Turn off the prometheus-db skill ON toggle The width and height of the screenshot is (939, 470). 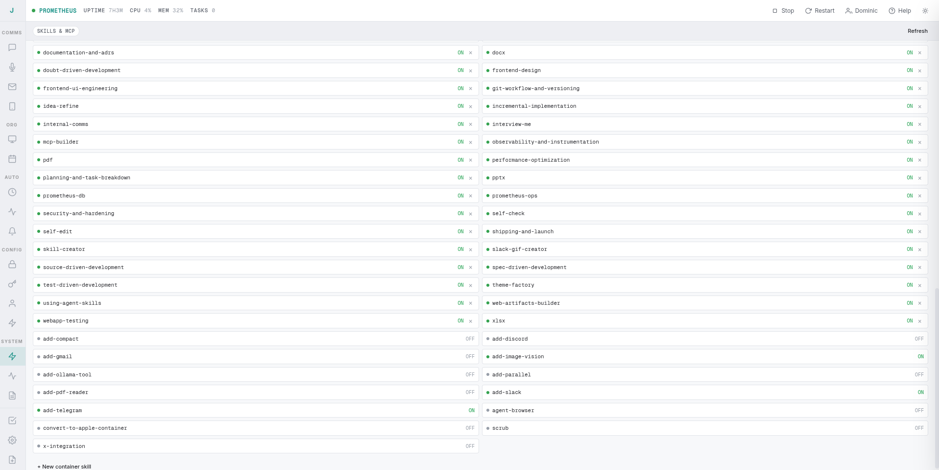(x=460, y=196)
